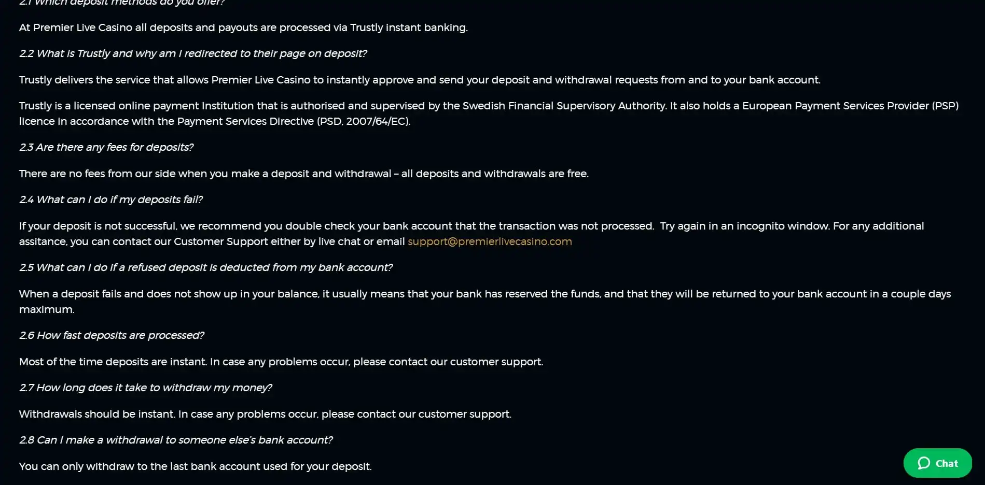985x485 pixels.
Task: Select question 2.4 about failed deposits
Action: [111, 199]
